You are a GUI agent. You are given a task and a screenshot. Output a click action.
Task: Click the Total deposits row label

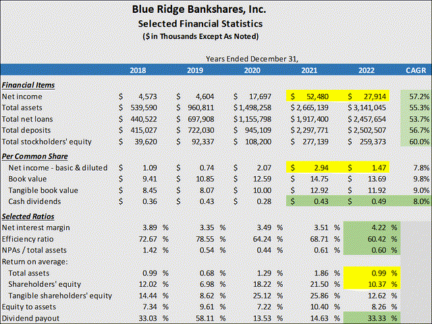coord(26,130)
